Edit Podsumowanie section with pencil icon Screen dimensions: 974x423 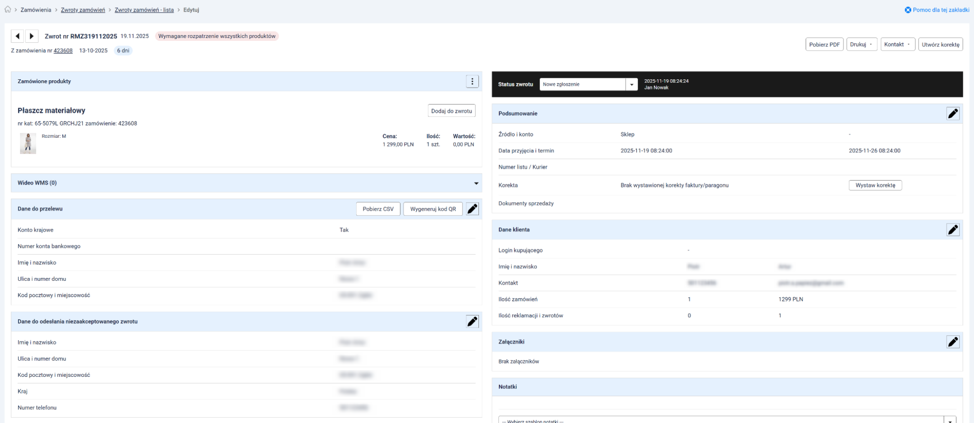tap(953, 113)
